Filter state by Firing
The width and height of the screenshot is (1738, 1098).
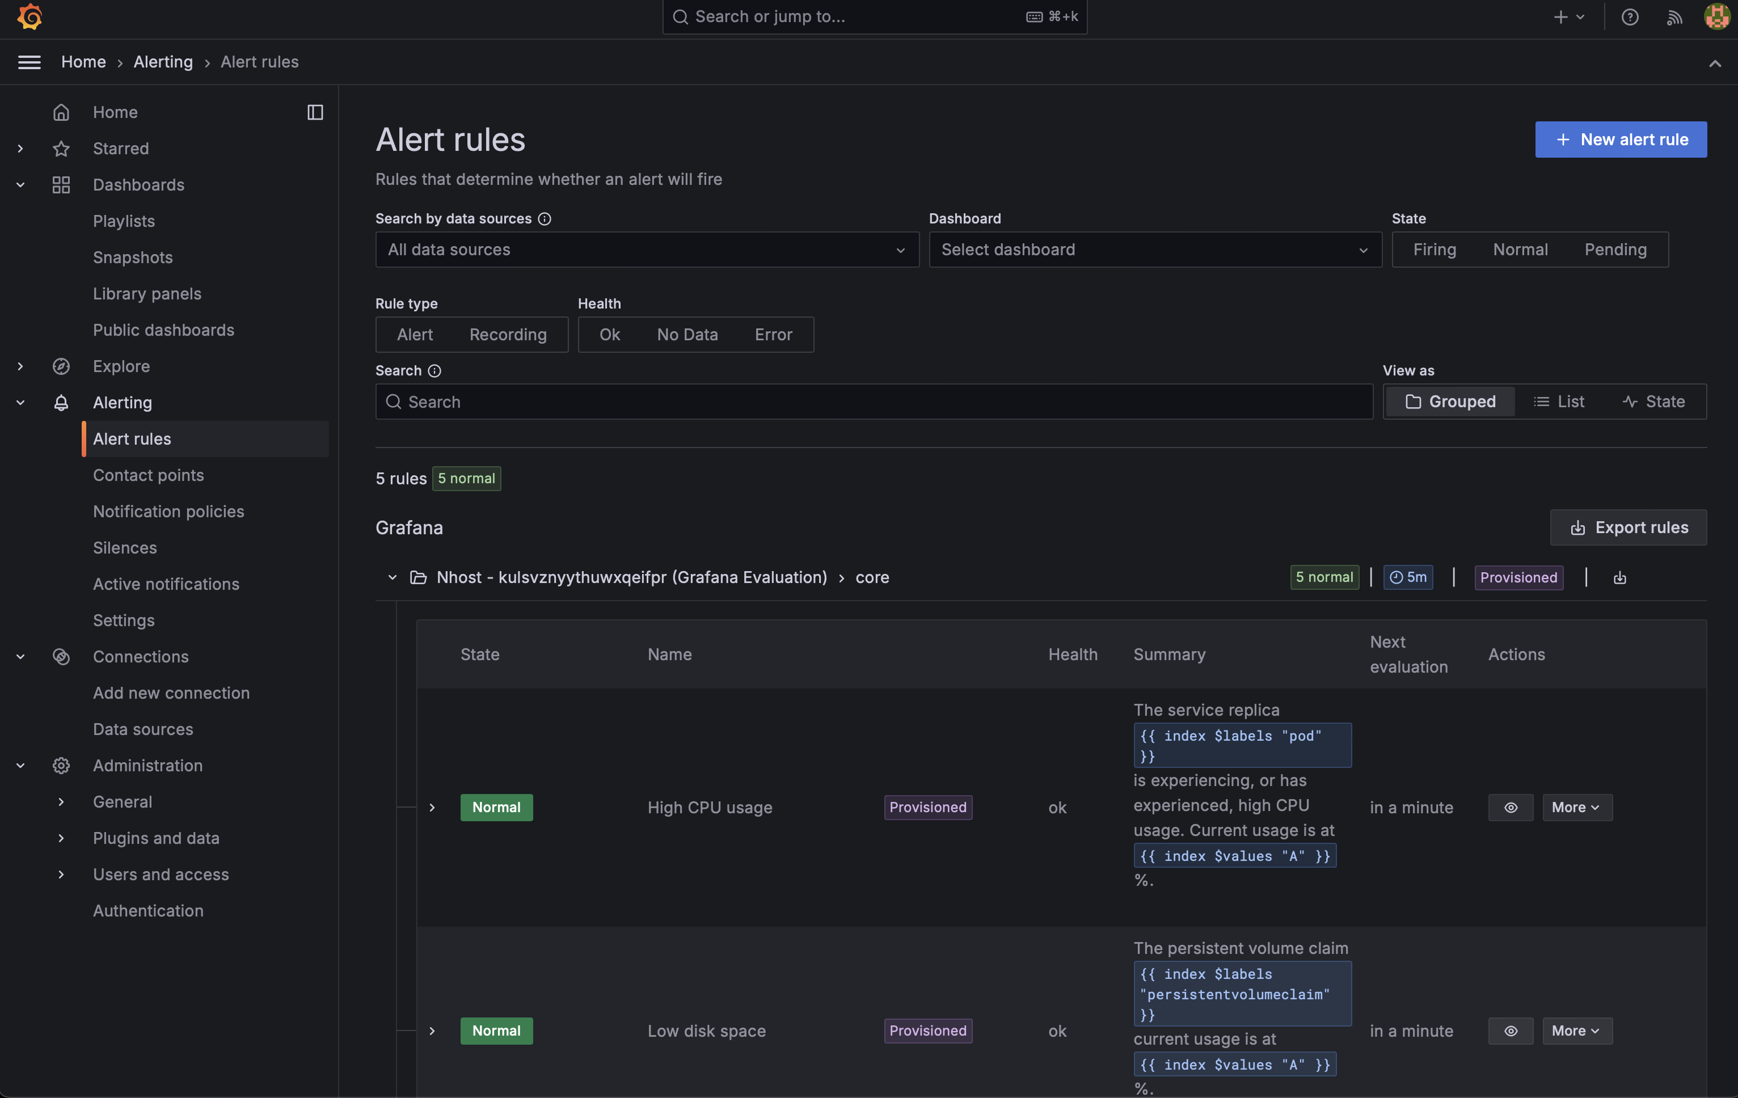click(1434, 250)
